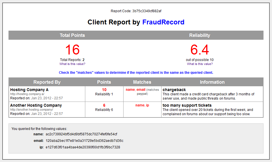Click the Matches column header
The height and width of the screenshot is (162, 272).
tap(142, 82)
